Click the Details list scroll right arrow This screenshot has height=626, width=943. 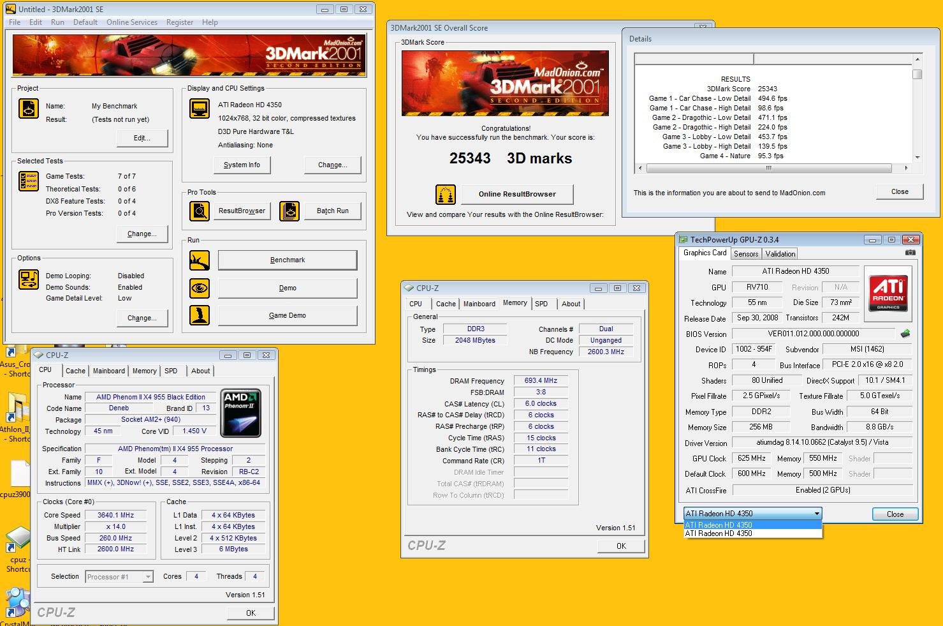906,168
